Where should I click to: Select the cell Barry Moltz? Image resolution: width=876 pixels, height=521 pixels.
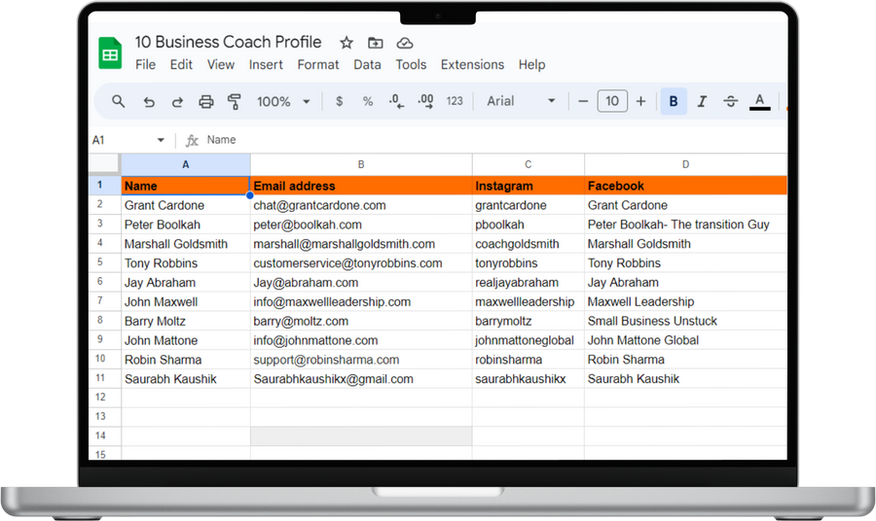click(x=186, y=321)
